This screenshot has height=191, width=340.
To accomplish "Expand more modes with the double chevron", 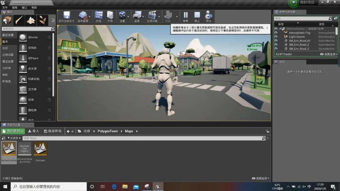I will [53, 20].
